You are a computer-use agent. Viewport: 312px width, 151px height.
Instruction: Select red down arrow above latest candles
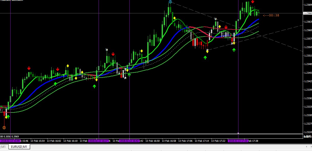[x=253, y=2]
